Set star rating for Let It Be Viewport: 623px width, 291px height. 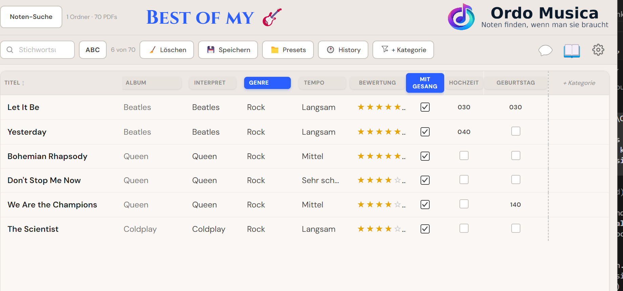click(x=380, y=107)
